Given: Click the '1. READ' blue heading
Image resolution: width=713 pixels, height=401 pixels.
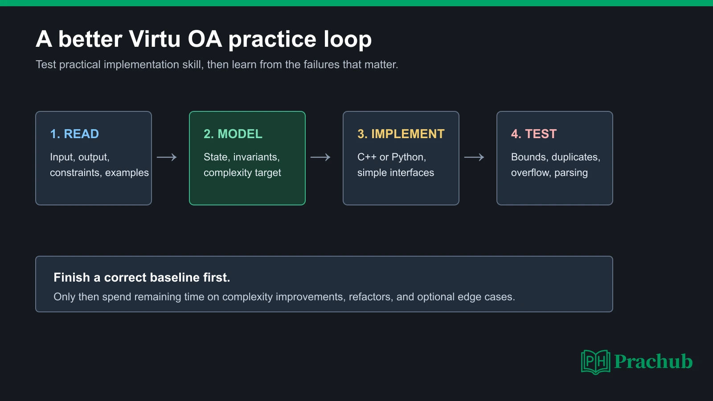Looking at the screenshot, I should (74, 134).
